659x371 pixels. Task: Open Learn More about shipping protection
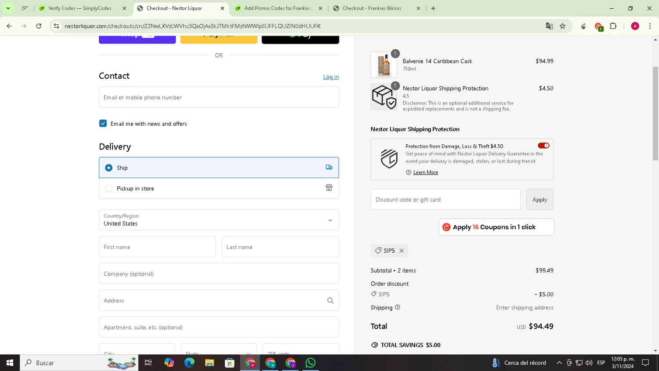[426, 172]
